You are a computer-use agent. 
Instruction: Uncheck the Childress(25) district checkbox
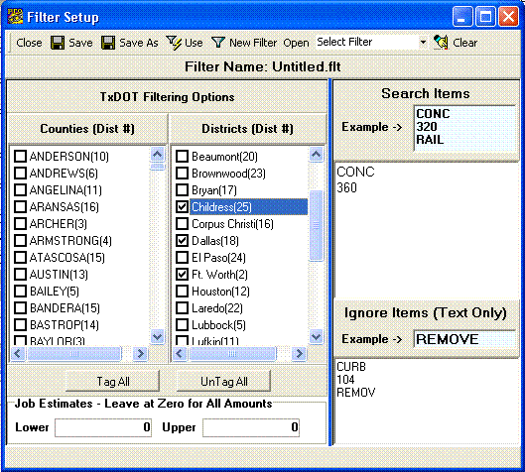click(x=183, y=206)
